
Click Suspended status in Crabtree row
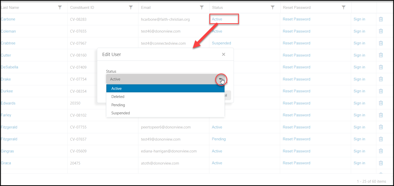click(x=221, y=43)
